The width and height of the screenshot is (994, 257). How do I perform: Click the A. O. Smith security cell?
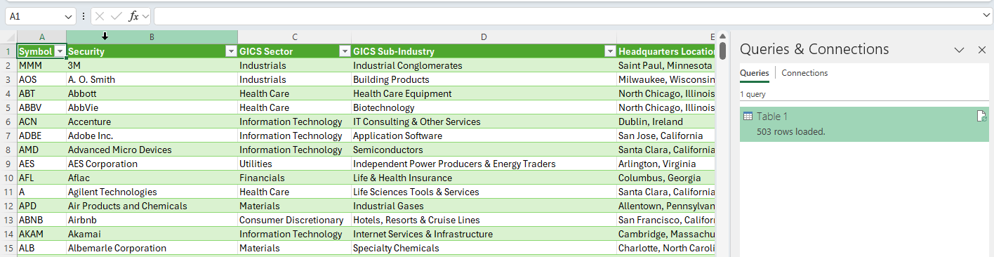pos(152,79)
